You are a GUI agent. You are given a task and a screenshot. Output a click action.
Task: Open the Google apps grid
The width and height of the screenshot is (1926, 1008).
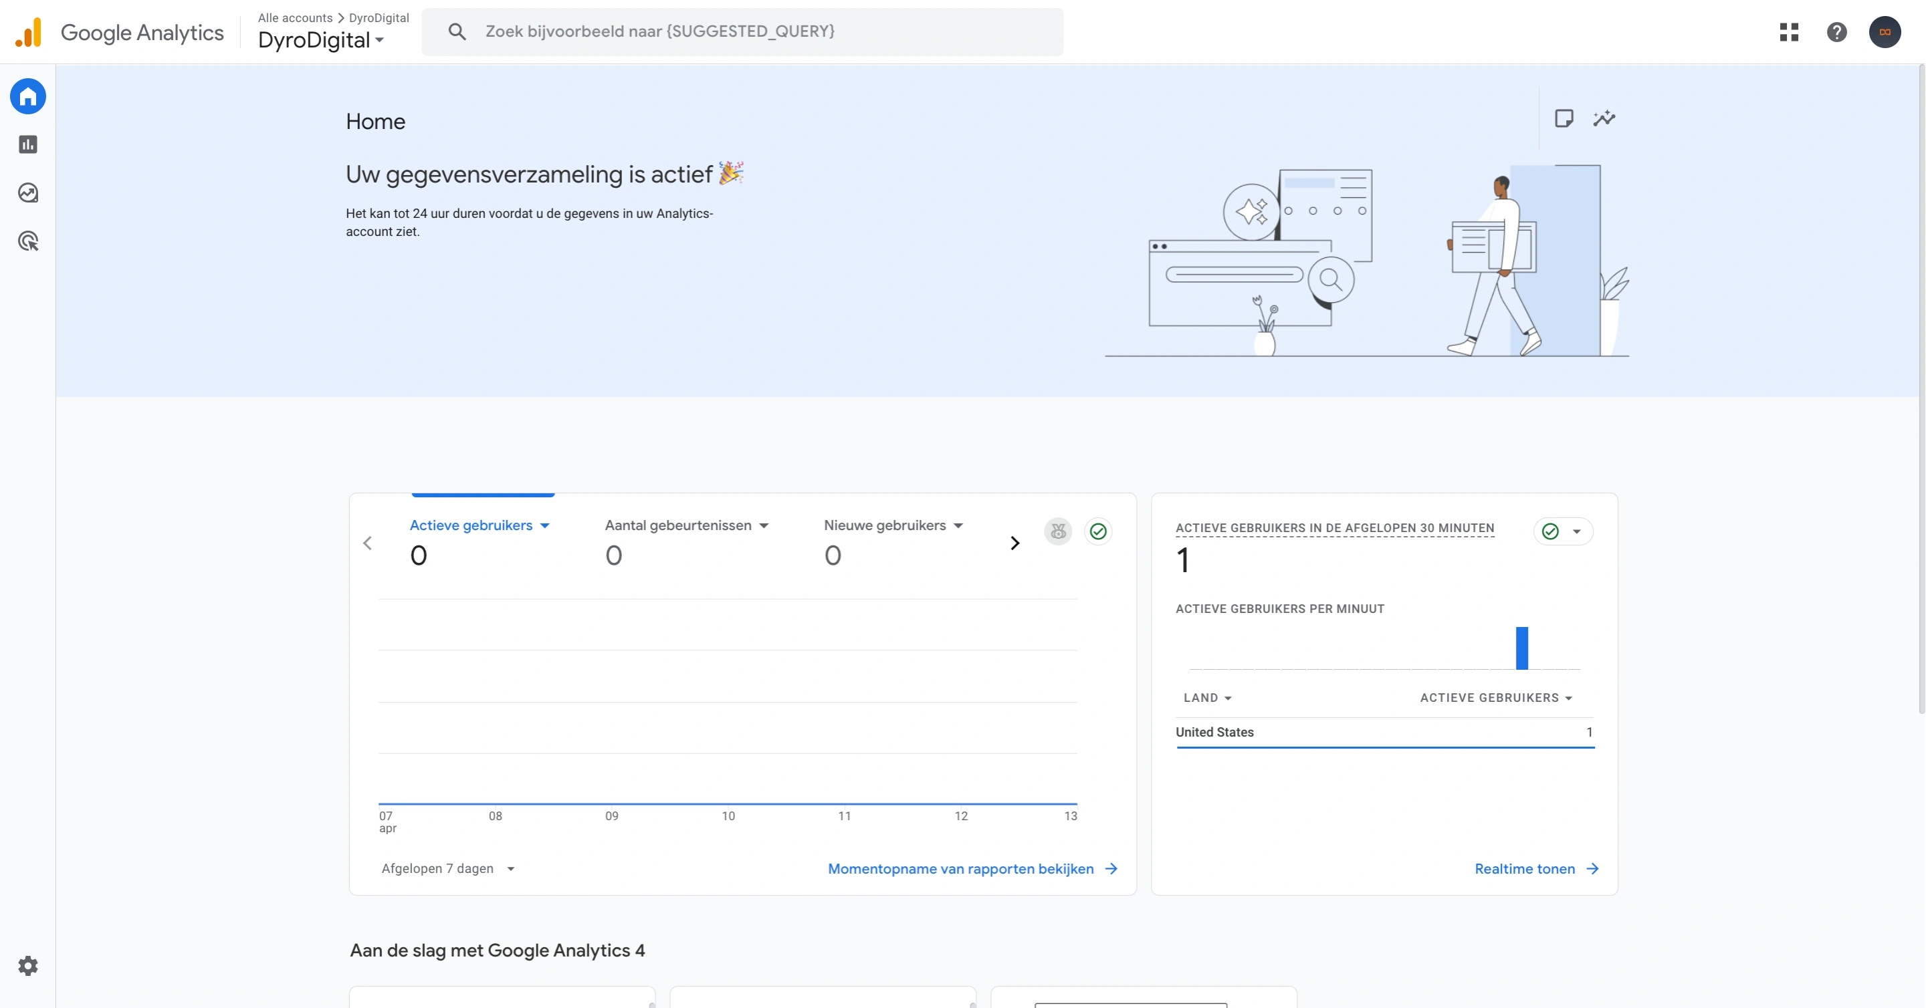pyautogui.click(x=1789, y=32)
